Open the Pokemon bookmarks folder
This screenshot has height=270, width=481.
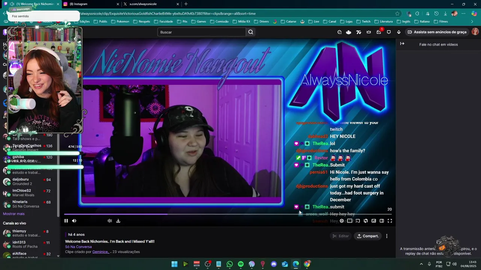click(120, 21)
